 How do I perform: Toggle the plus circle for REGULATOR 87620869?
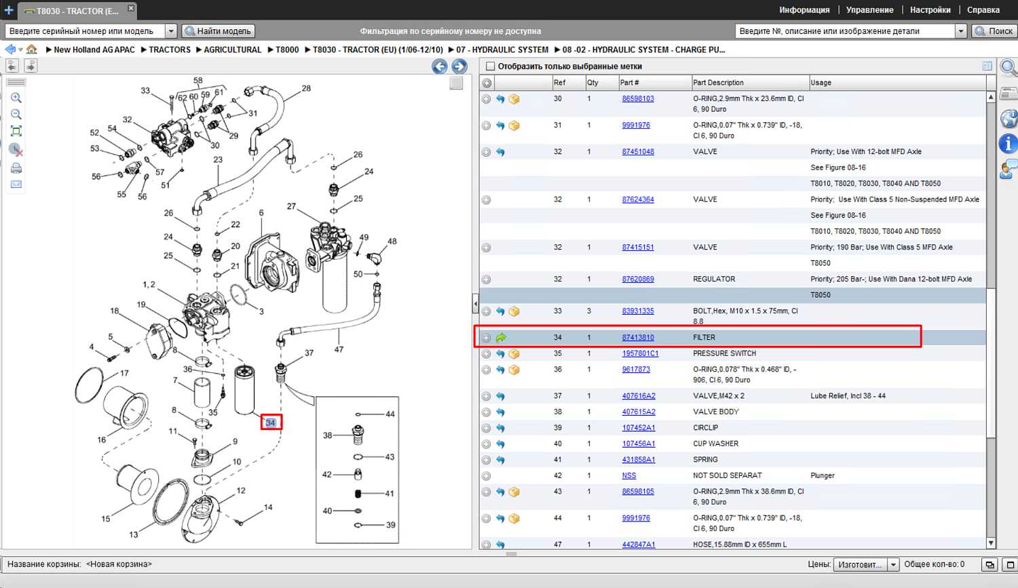pos(487,279)
